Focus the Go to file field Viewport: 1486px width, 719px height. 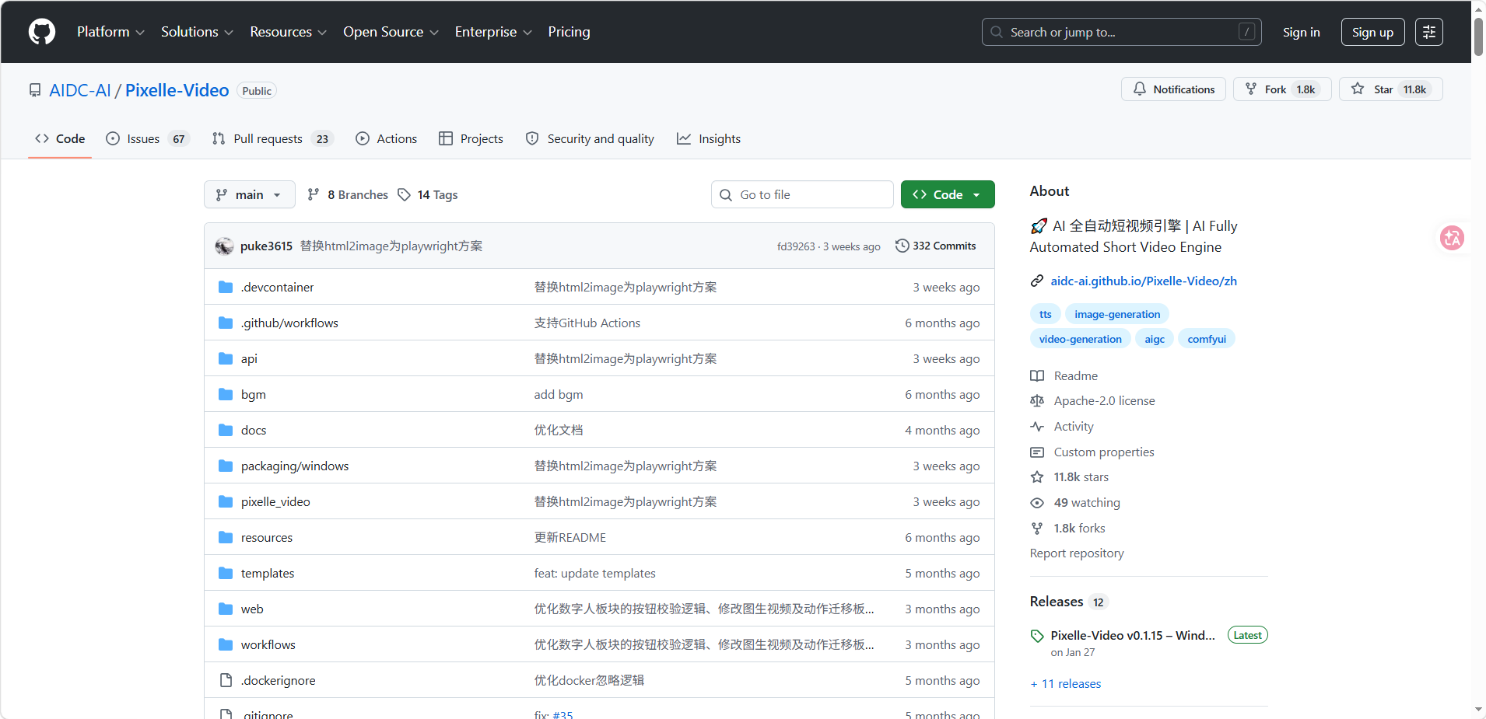point(802,194)
